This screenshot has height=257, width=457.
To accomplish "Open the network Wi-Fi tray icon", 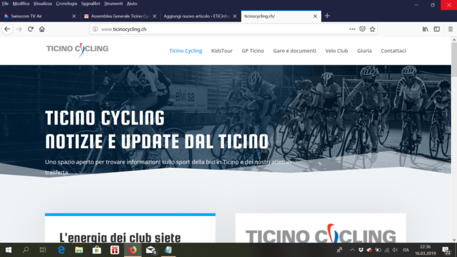I will [386, 250].
